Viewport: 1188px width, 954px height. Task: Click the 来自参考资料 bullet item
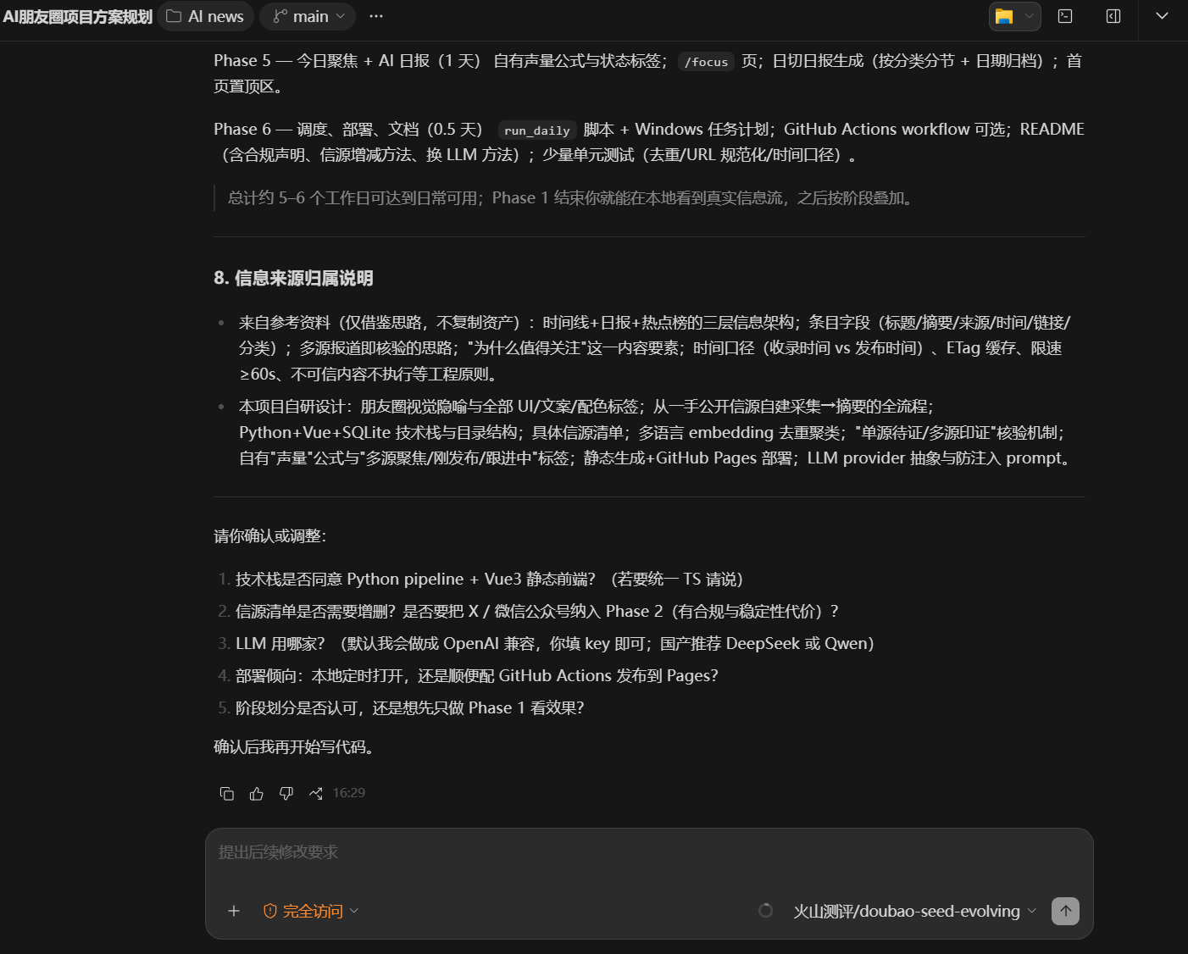[654, 348]
